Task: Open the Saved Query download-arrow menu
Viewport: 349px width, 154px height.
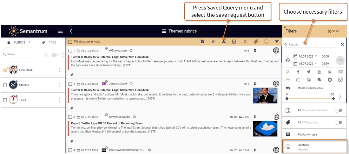Action: 224,41
